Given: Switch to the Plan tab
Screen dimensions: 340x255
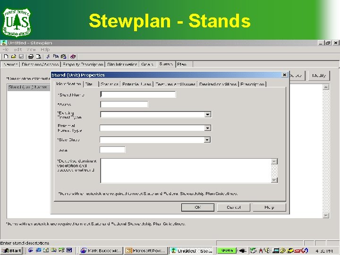Looking at the screenshot, I should pos(184,64).
